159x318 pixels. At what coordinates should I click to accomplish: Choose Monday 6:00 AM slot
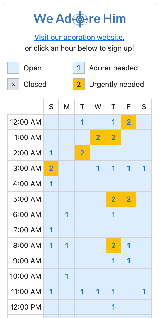point(67,214)
